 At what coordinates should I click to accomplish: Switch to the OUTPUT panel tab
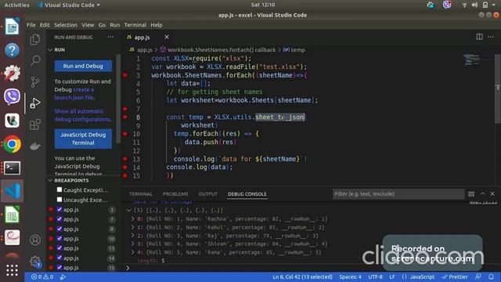point(207,194)
